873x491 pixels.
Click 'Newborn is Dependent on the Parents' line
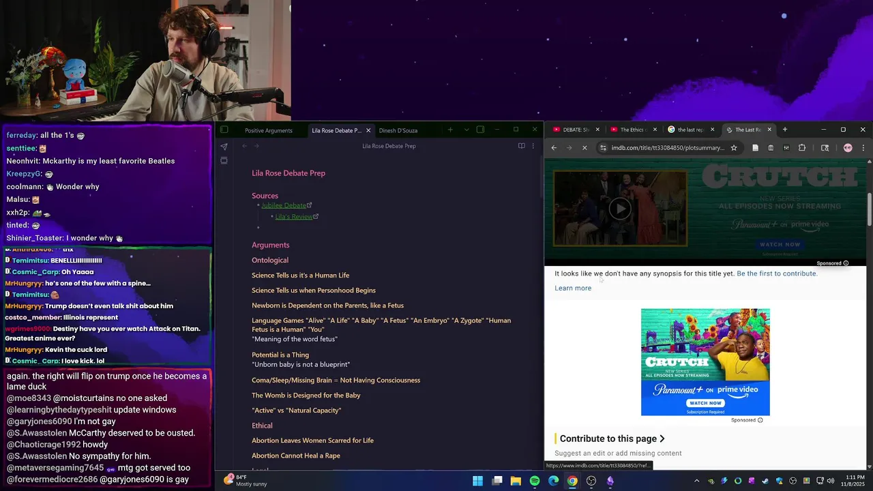[327, 306]
